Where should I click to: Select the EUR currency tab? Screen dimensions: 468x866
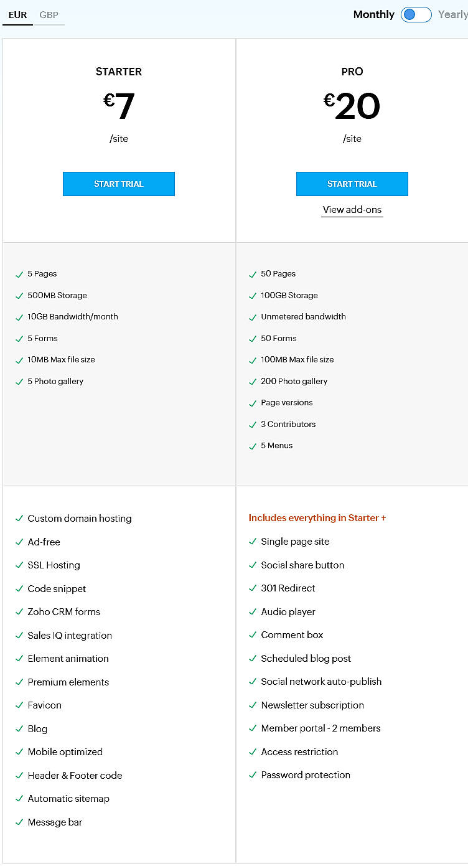coord(17,14)
